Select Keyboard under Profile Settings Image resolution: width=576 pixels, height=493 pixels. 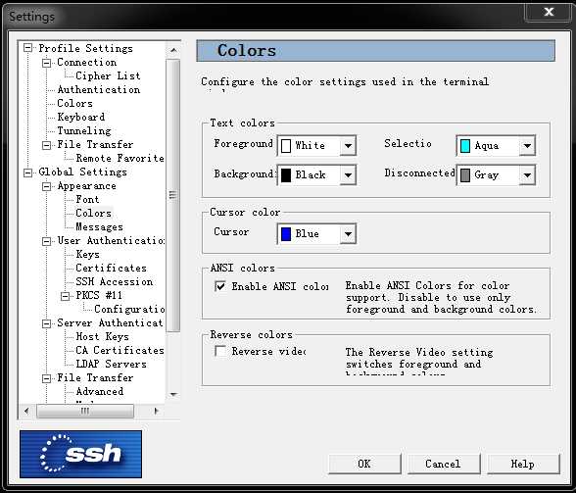click(x=80, y=117)
